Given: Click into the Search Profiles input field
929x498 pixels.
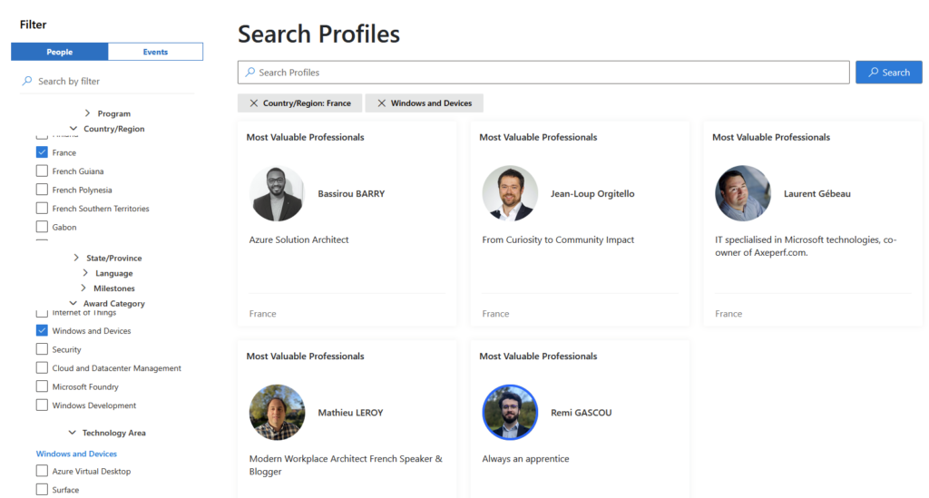Looking at the screenshot, I should 544,73.
